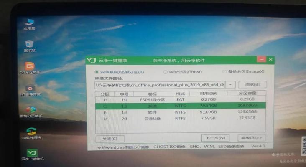306x167 pixels.
Task: Select the ESP引导分区 volume label cell
Action: point(153,100)
